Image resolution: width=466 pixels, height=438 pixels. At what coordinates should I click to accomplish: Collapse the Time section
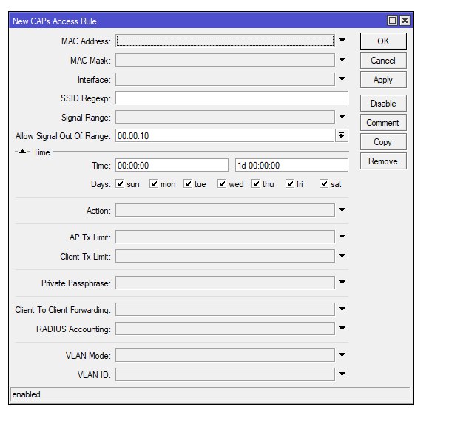[x=22, y=152]
